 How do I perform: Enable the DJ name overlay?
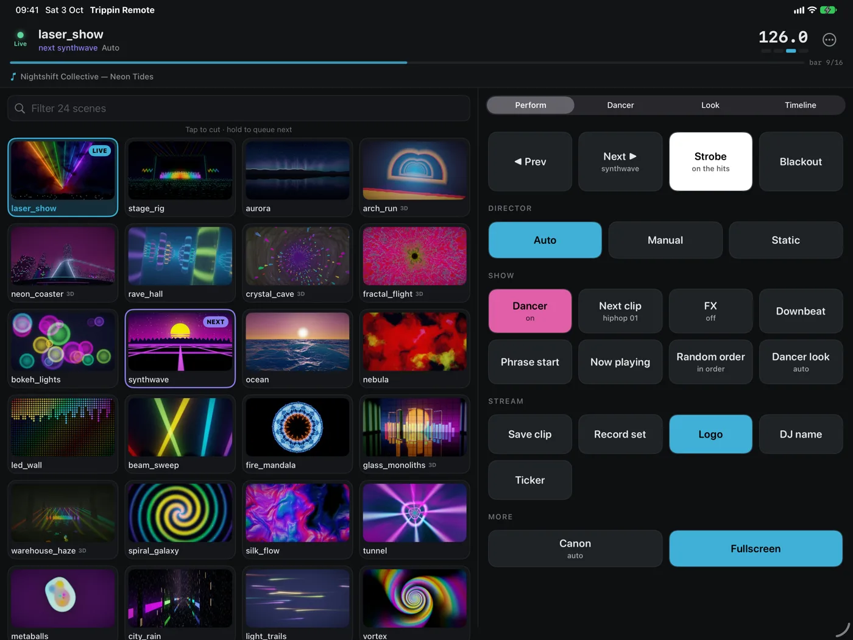[801, 434]
